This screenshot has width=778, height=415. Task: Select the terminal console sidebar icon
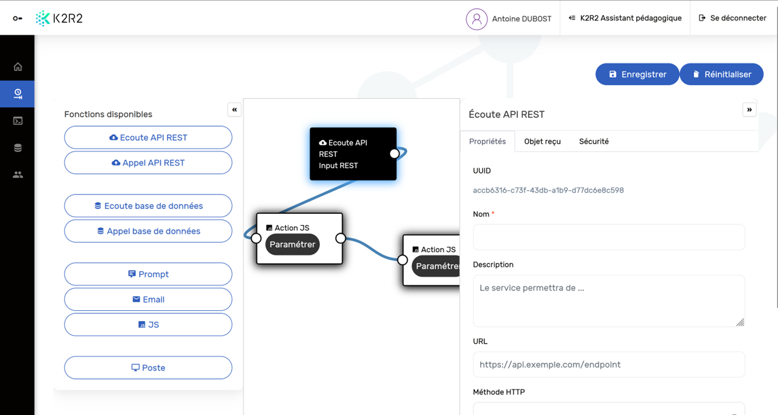tap(18, 121)
